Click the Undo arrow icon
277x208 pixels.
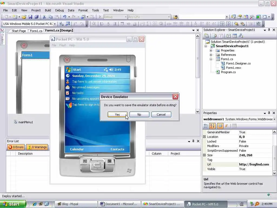[64, 17]
